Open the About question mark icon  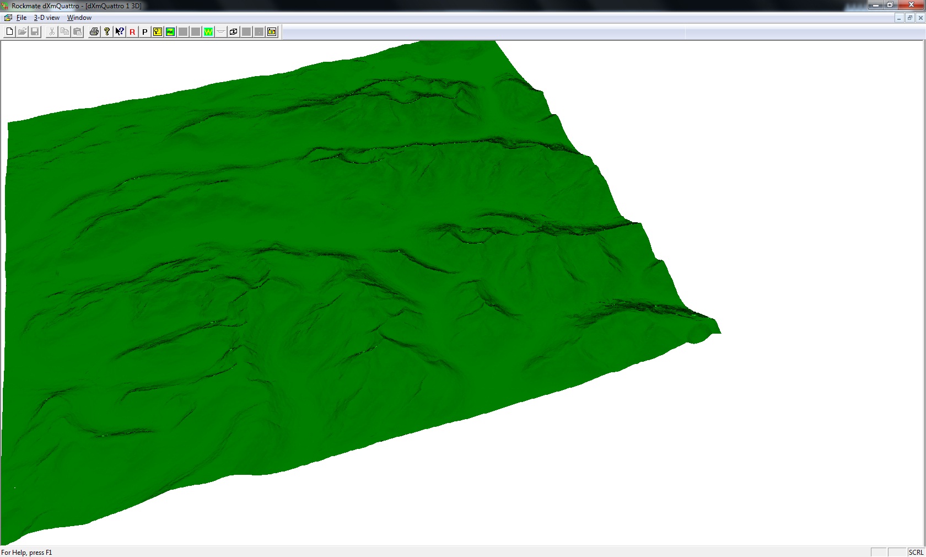[x=107, y=32]
